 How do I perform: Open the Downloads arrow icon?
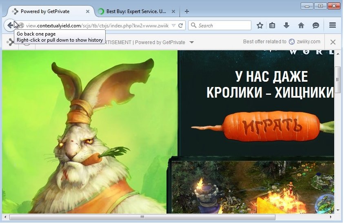coord(286,25)
